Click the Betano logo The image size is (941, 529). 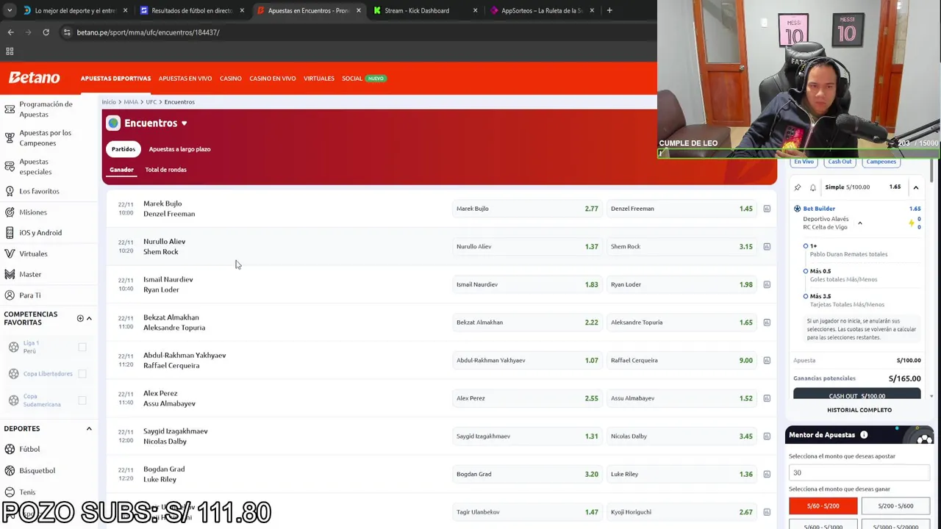tap(34, 78)
